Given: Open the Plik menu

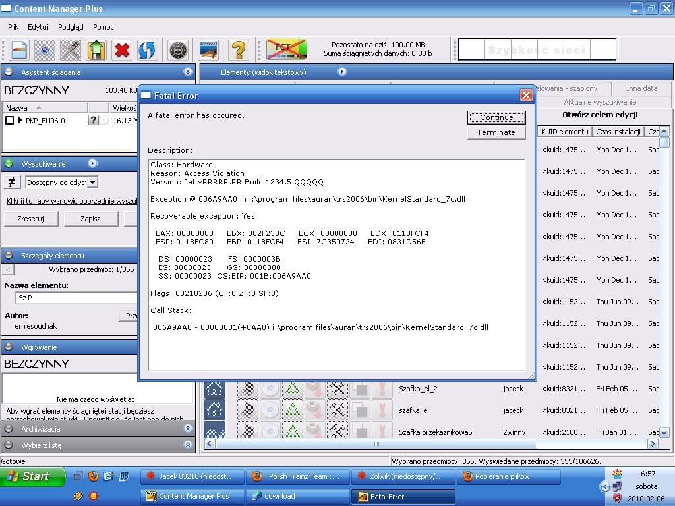Looking at the screenshot, I should click(x=13, y=26).
